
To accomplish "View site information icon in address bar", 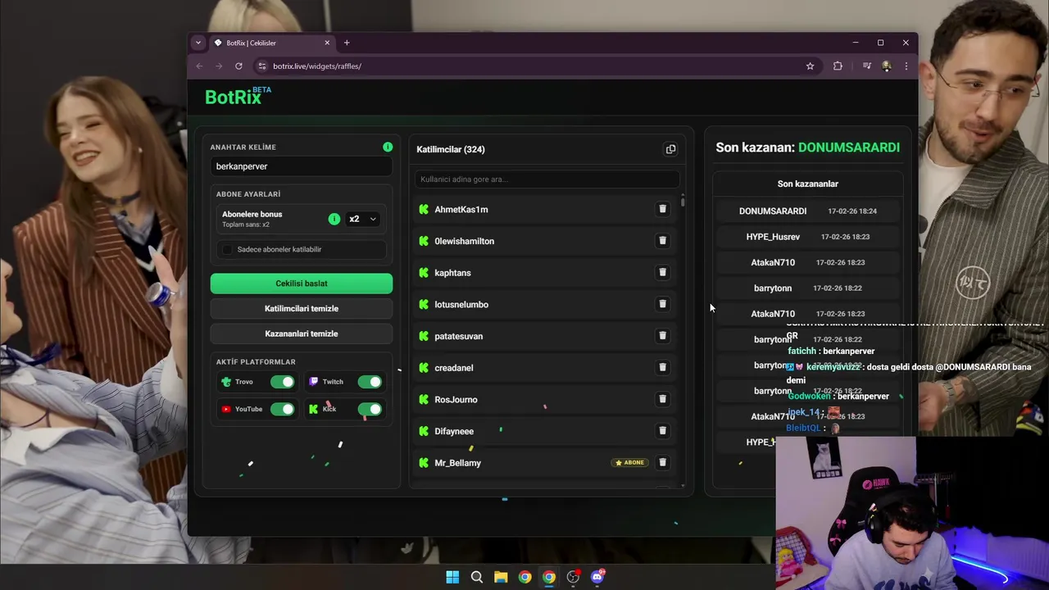I will 261,66.
